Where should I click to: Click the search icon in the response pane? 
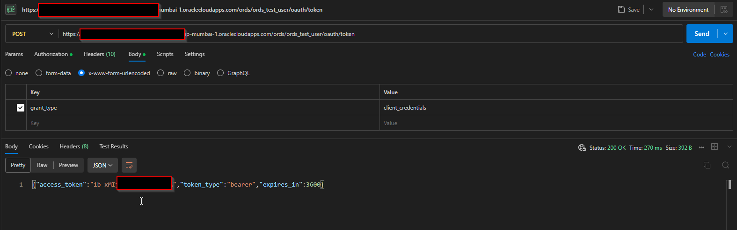[725, 165]
